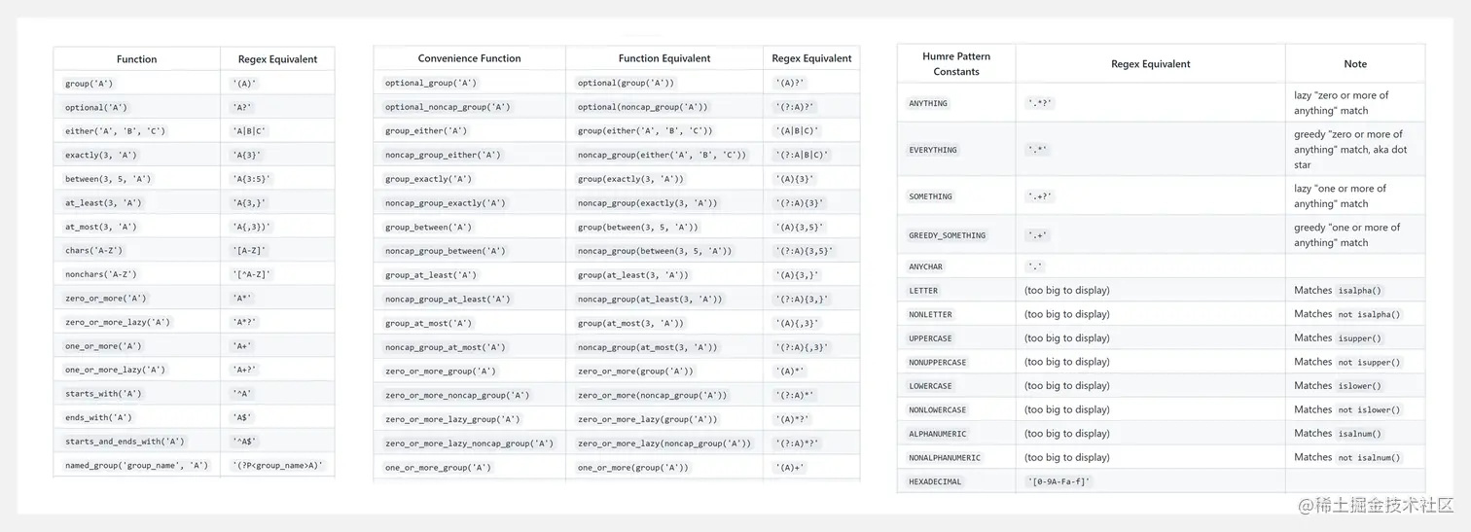Select the GREEDY_SOMETHING constant
This screenshot has height=532, width=1471.
coord(948,235)
